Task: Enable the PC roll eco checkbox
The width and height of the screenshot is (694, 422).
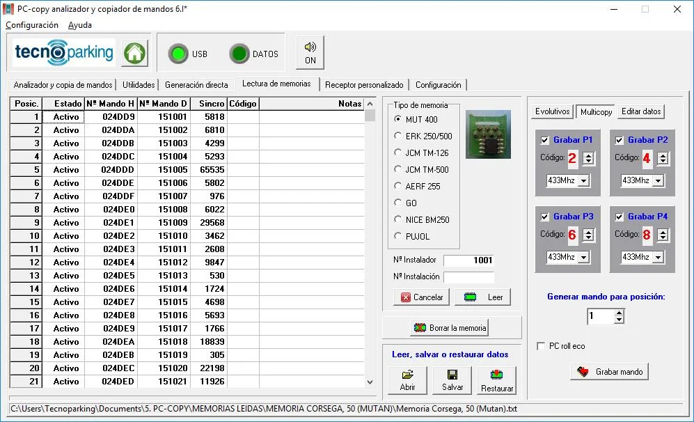Action: click(x=541, y=346)
